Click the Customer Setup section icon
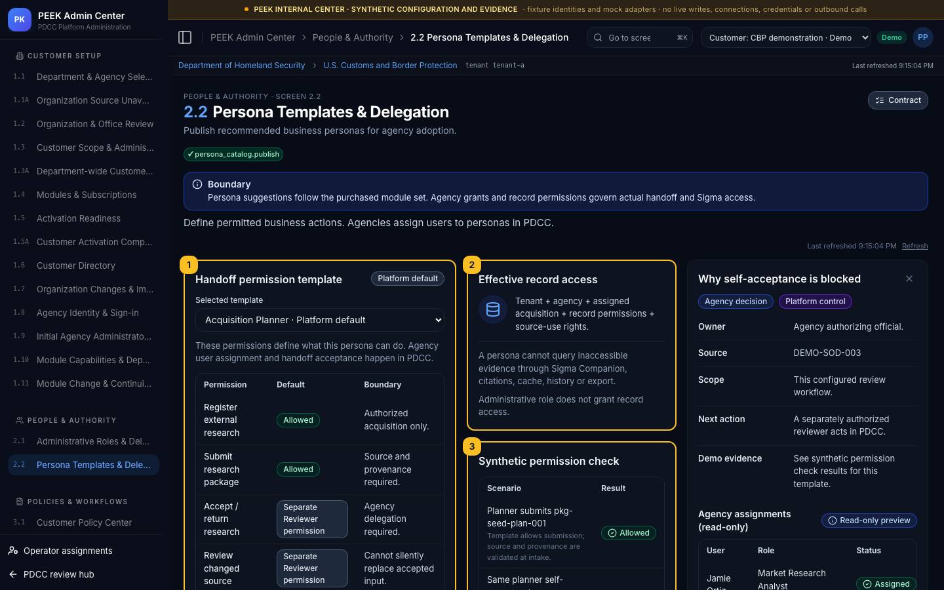The height and width of the screenshot is (590, 944). pos(20,56)
